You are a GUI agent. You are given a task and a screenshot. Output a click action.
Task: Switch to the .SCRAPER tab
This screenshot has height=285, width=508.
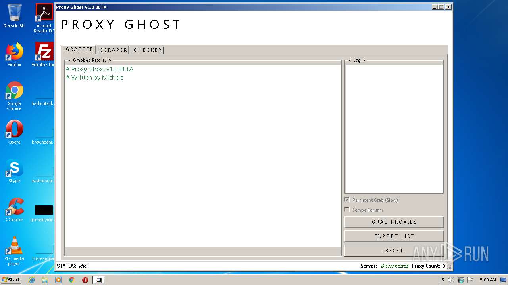[x=113, y=50]
